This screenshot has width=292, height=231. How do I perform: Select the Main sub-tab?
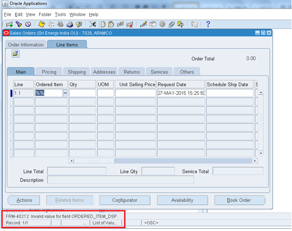(x=21, y=72)
